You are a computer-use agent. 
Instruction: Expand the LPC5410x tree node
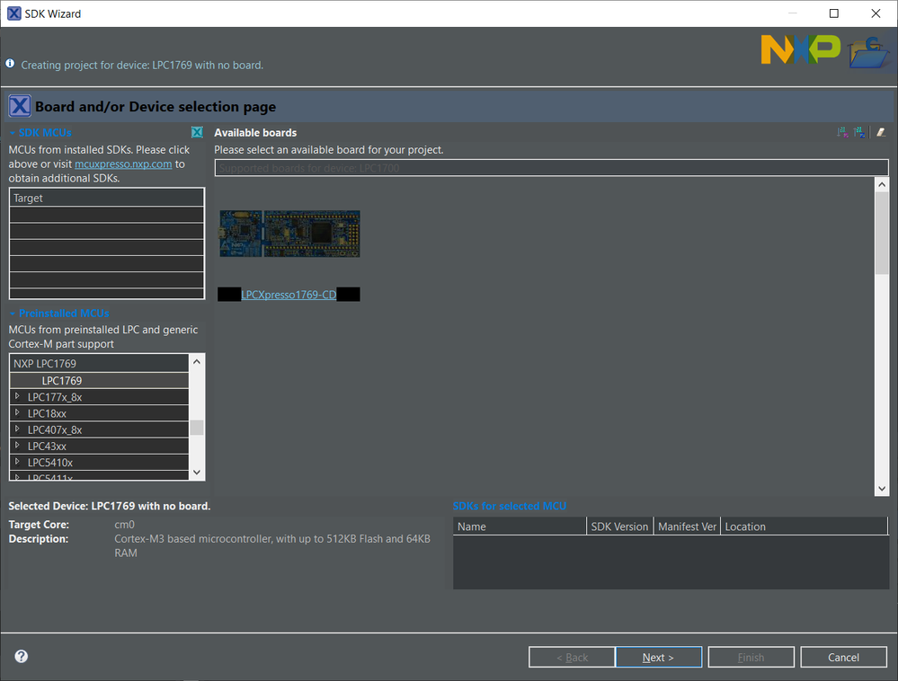tap(17, 461)
